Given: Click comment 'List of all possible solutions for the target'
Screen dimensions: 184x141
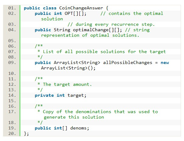Looking at the screenshot, I should (x=104, y=52).
